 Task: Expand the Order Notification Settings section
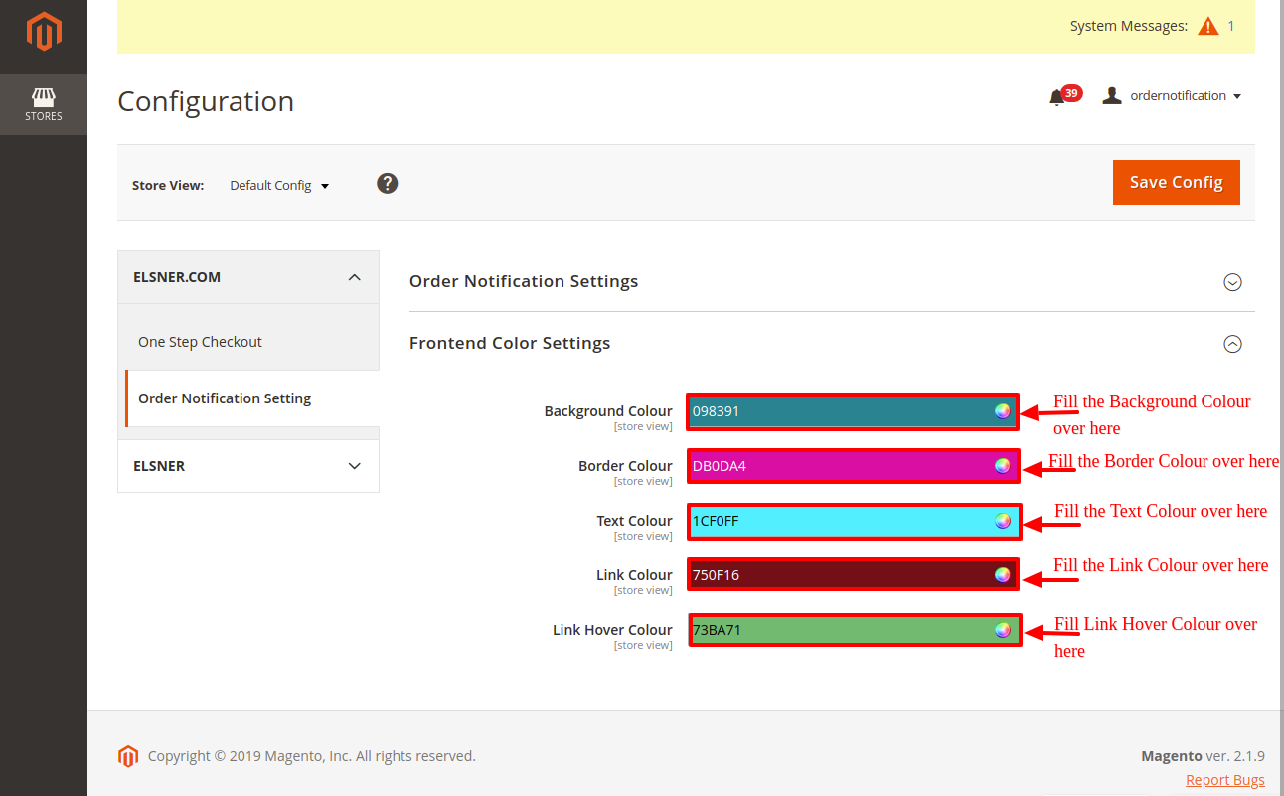point(1232,282)
